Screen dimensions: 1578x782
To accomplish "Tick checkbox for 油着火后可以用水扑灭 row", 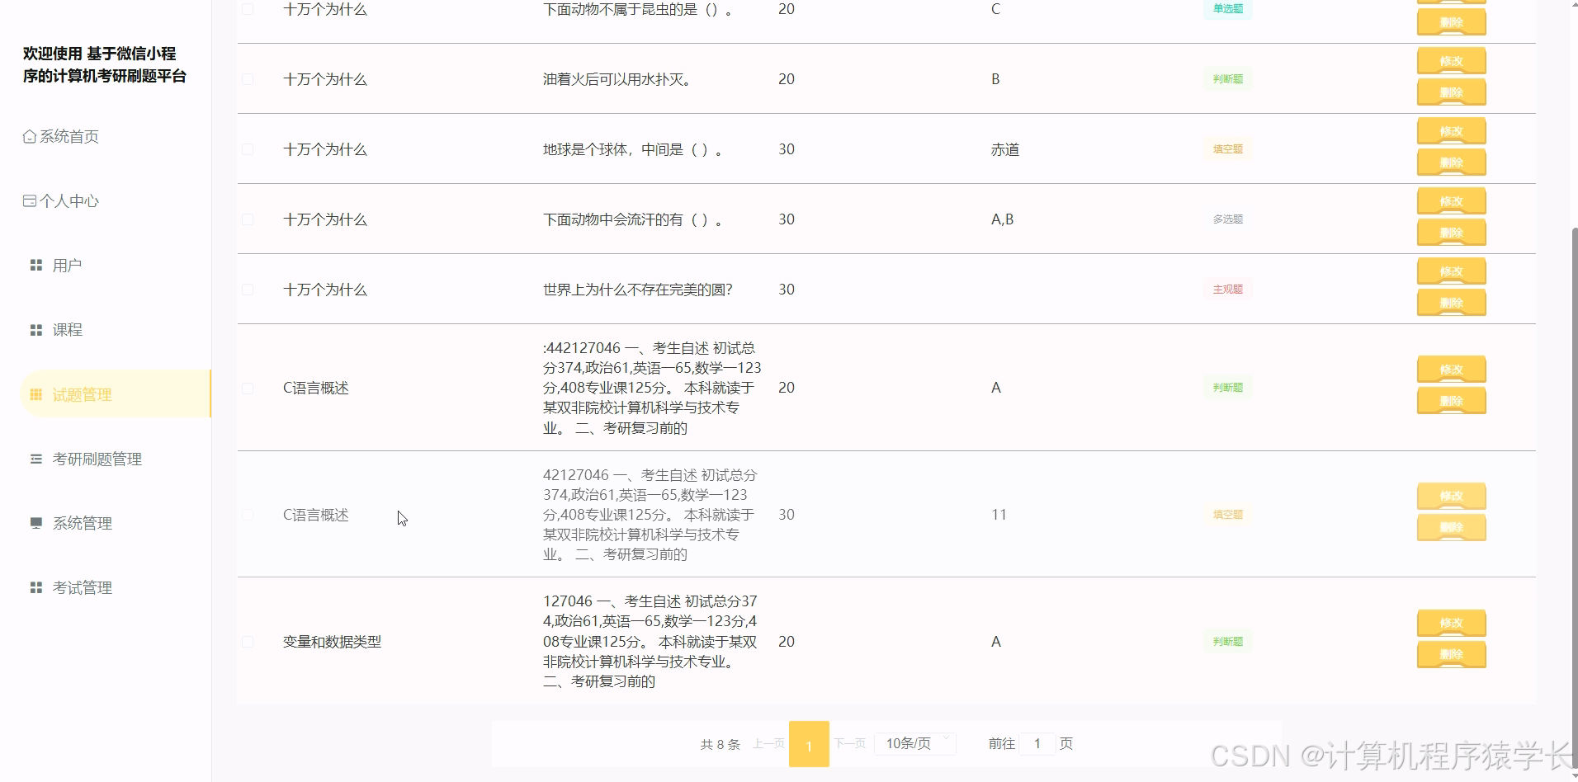I will click(x=248, y=79).
